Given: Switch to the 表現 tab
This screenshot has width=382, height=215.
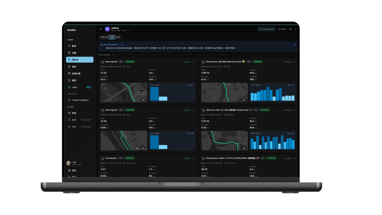Looking at the screenshot, I should pyautogui.click(x=118, y=37).
